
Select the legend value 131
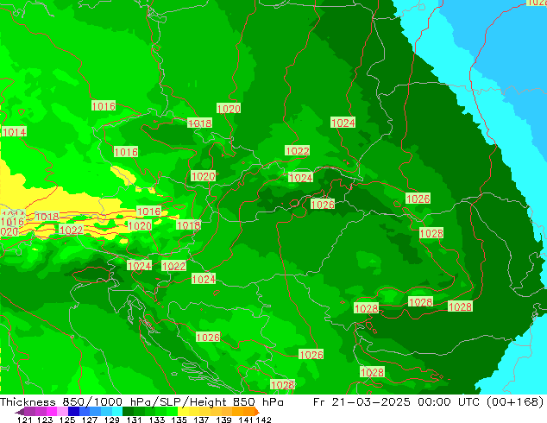point(135,420)
